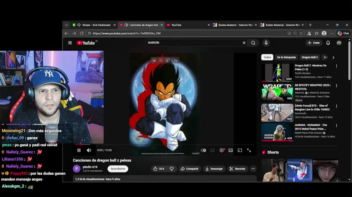Viewport: 352px width, 197px height.
Task: Open video player settings gear
Action: click(x=222, y=150)
